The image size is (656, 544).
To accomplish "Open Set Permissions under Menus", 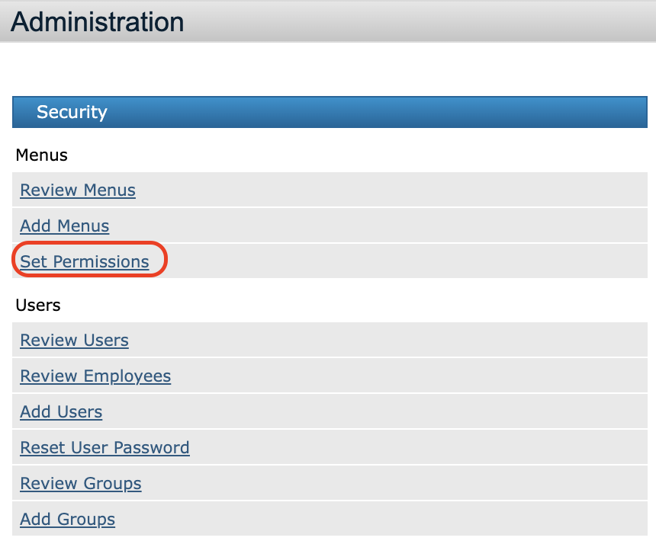I will pos(85,262).
